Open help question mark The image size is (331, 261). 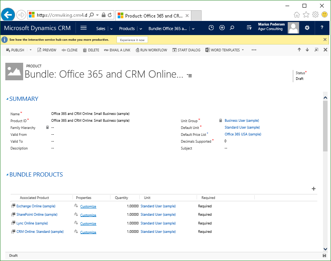click(x=322, y=27)
